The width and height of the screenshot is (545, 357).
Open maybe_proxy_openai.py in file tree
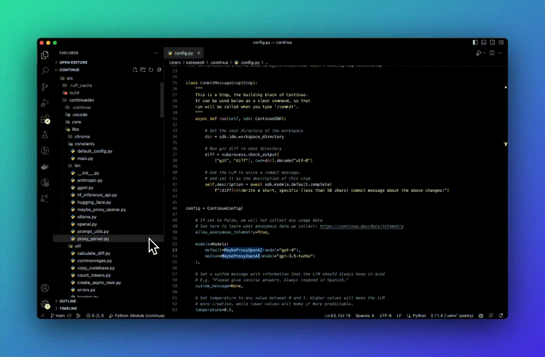click(x=101, y=209)
